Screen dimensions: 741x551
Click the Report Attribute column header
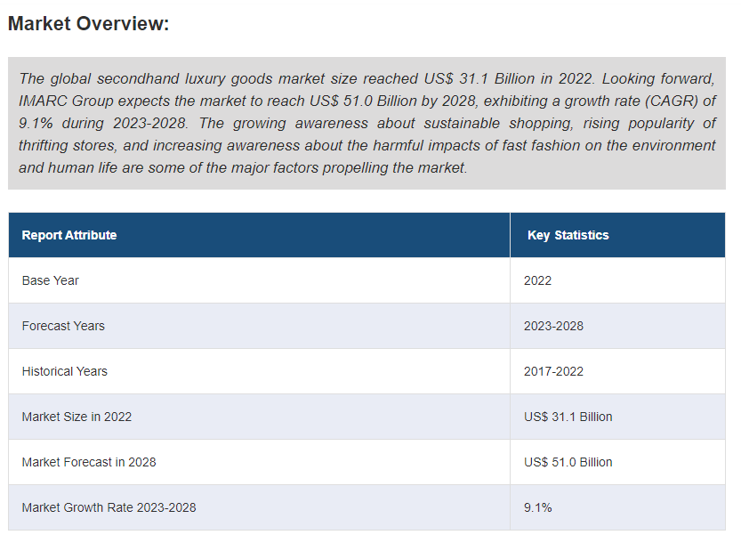point(69,235)
